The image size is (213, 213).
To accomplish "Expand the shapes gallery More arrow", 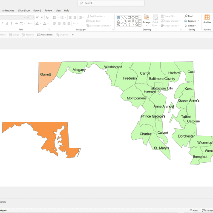I will 140,25.
